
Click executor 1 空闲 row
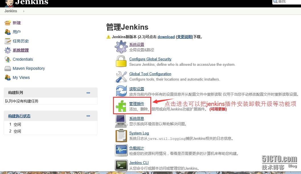click(51, 124)
